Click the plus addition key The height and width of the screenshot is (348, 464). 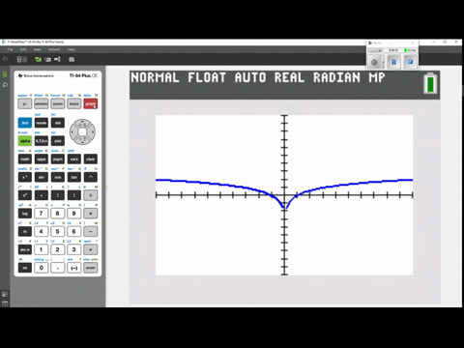(x=91, y=249)
